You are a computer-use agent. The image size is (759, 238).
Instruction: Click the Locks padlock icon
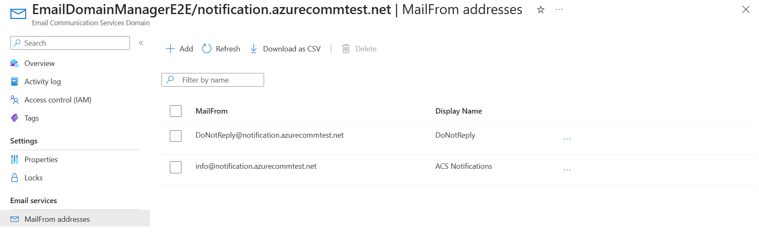(x=15, y=178)
